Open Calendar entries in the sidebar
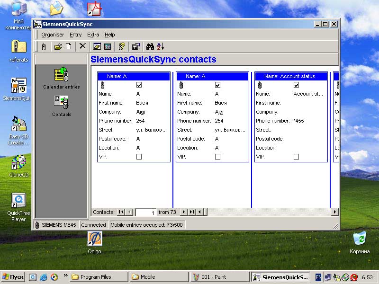The image size is (379, 284). pyautogui.click(x=62, y=78)
